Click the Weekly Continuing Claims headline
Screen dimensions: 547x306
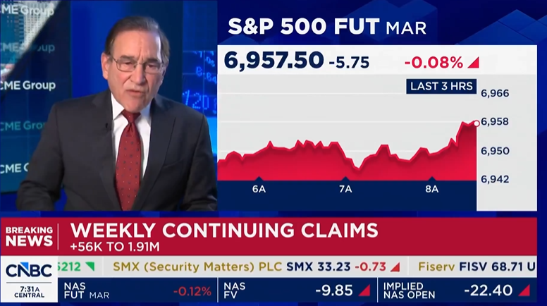224,231
